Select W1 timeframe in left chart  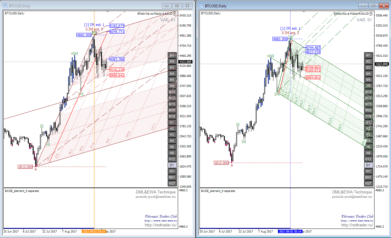pos(172,171)
